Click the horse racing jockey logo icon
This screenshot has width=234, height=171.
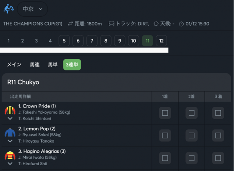pyautogui.click(x=9, y=9)
